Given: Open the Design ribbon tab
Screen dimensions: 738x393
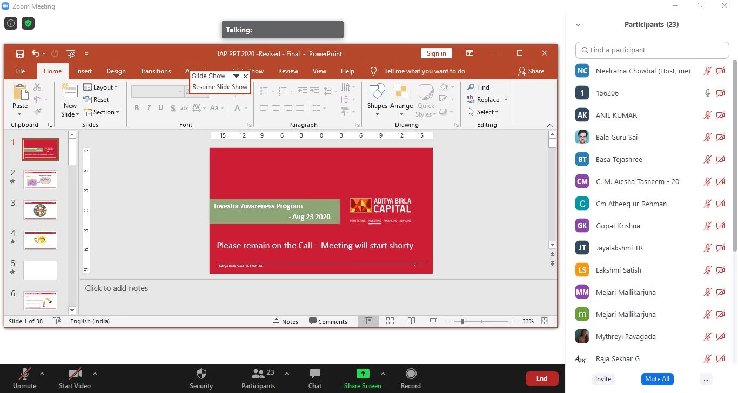Looking at the screenshot, I should tap(116, 71).
